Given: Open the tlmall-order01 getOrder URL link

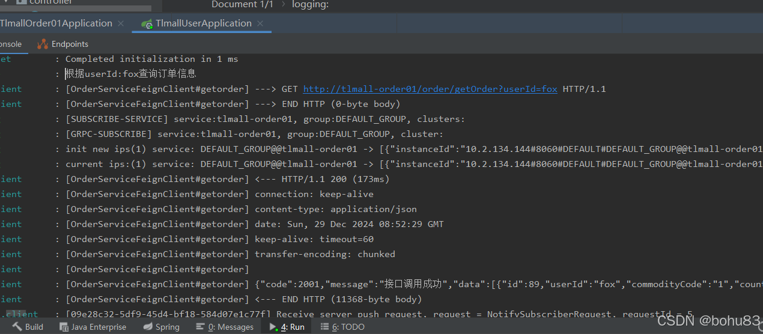Looking at the screenshot, I should coord(430,89).
